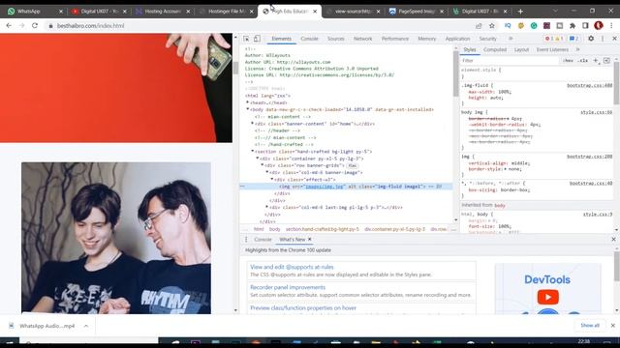Switch to the Console panel tab
This screenshot has height=348, width=620.
click(309, 39)
